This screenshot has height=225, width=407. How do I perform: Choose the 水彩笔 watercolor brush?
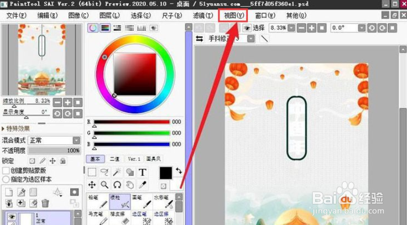coord(163,202)
